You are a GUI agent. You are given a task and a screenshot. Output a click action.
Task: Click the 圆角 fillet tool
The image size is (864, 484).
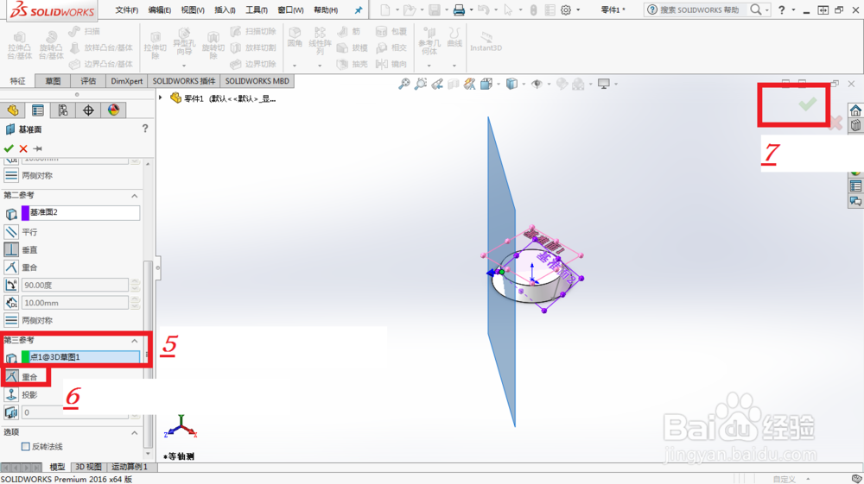[295, 37]
